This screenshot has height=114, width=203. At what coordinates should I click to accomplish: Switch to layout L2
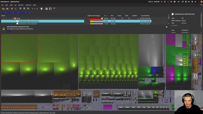coord(35,9)
